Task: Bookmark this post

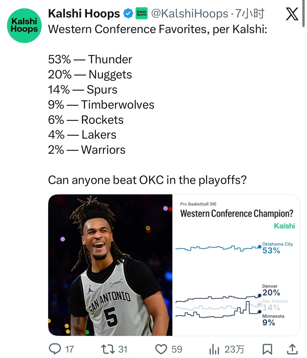Action: click(x=267, y=349)
